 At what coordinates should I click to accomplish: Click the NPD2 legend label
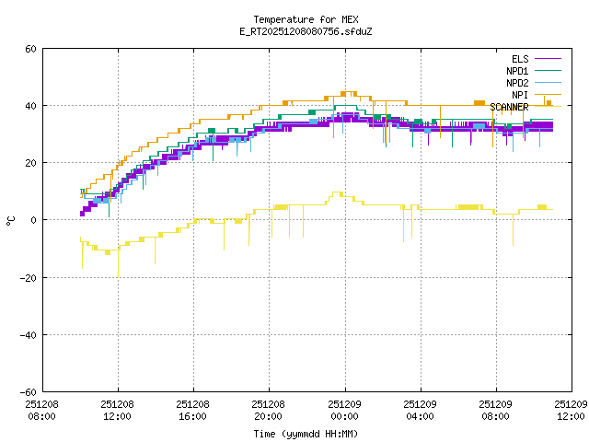coord(516,83)
